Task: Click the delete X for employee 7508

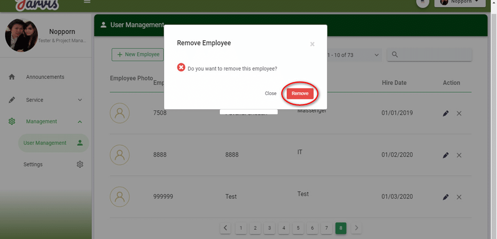Action: [x=459, y=114]
